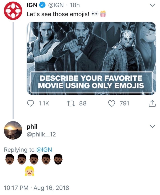Open phil's sunset profile picture

click(x=13, y=130)
